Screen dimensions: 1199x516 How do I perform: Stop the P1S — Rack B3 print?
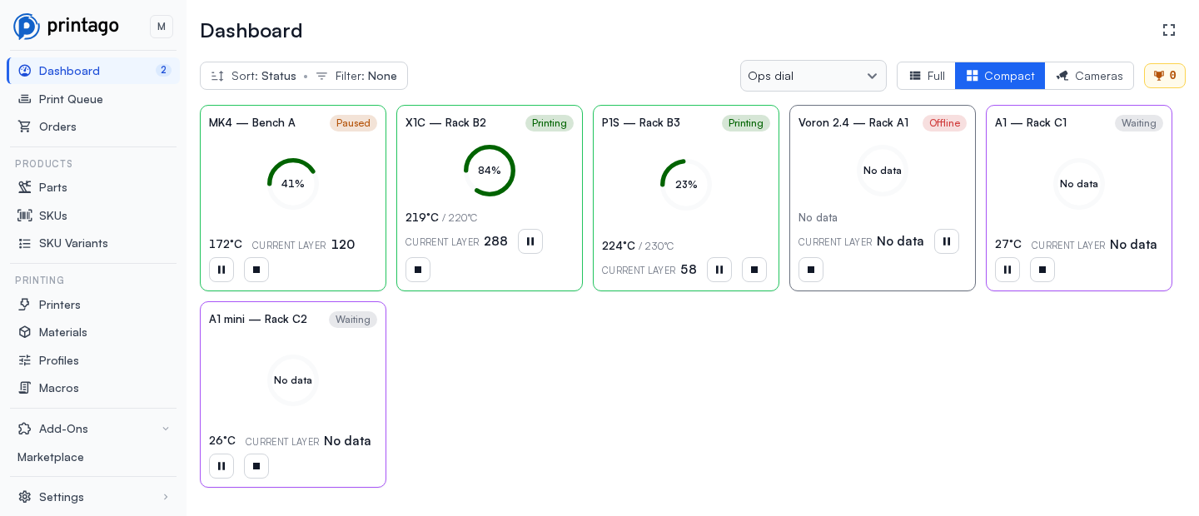[754, 270]
